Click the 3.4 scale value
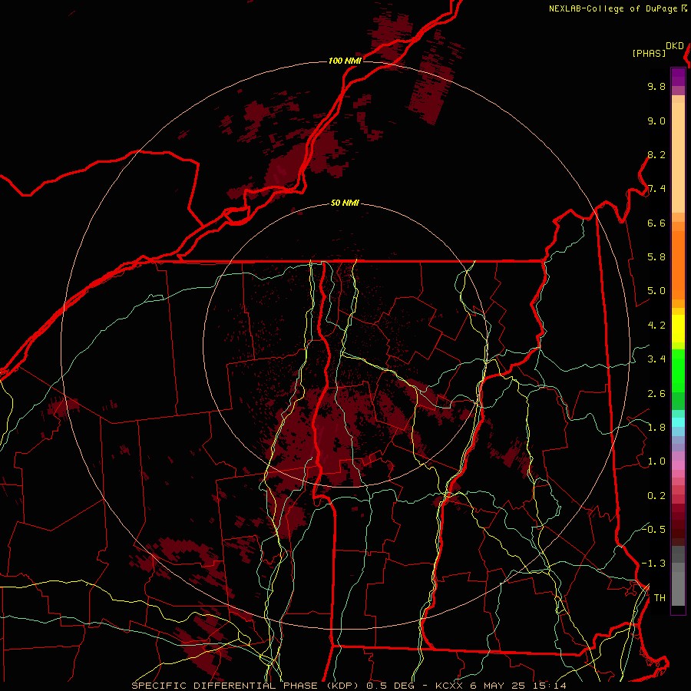 click(656, 359)
